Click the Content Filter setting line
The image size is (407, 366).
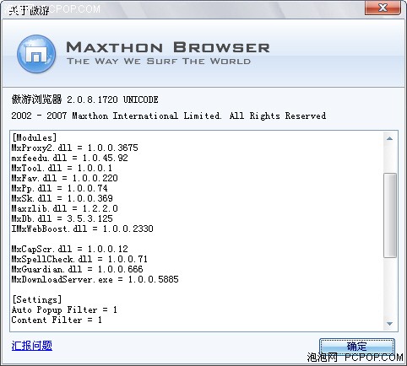click(x=57, y=320)
